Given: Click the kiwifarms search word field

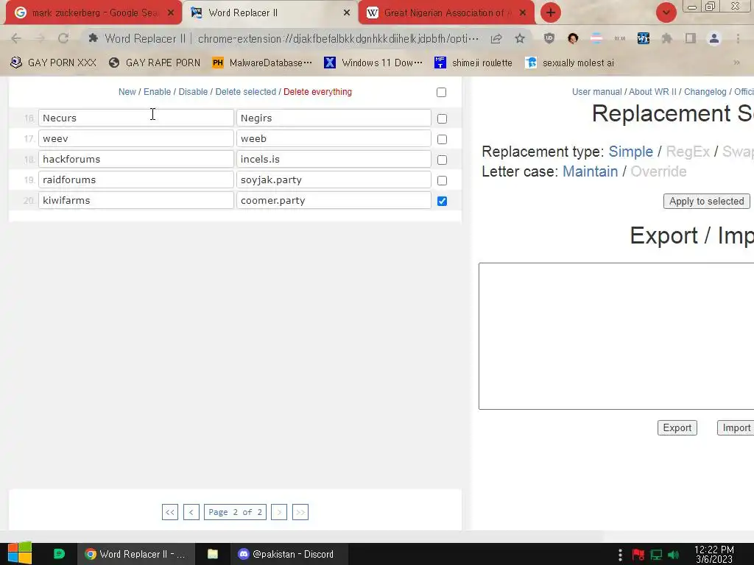Looking at the screenshot, I should (x=136, y=200).
